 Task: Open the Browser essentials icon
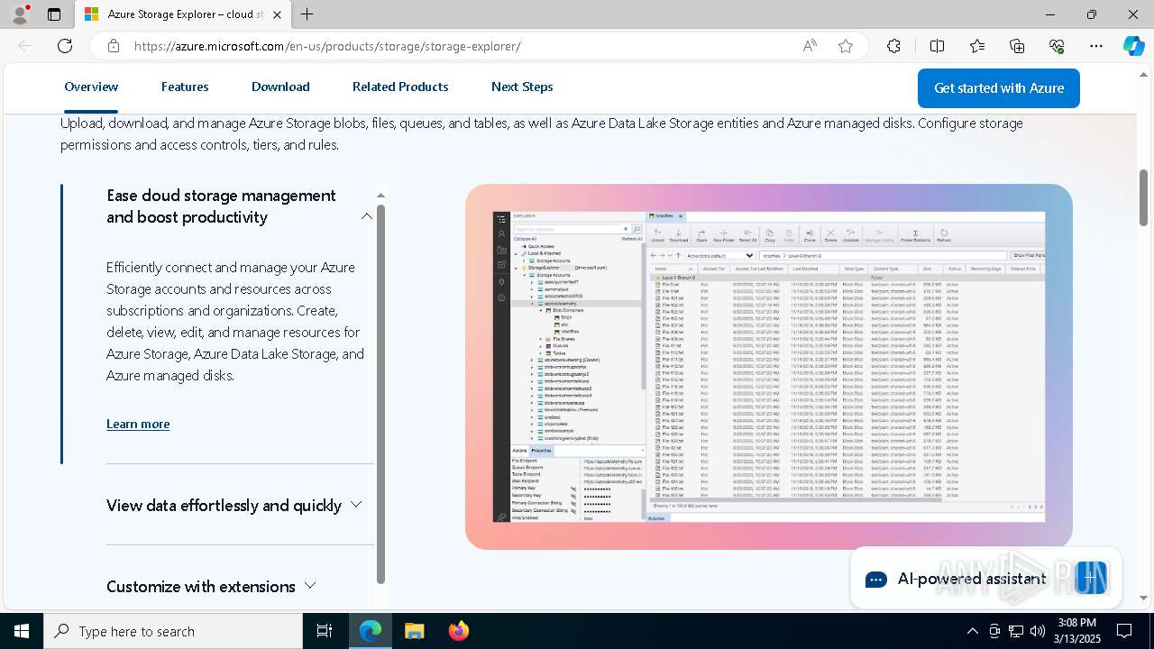click(x=1057, y=46)
